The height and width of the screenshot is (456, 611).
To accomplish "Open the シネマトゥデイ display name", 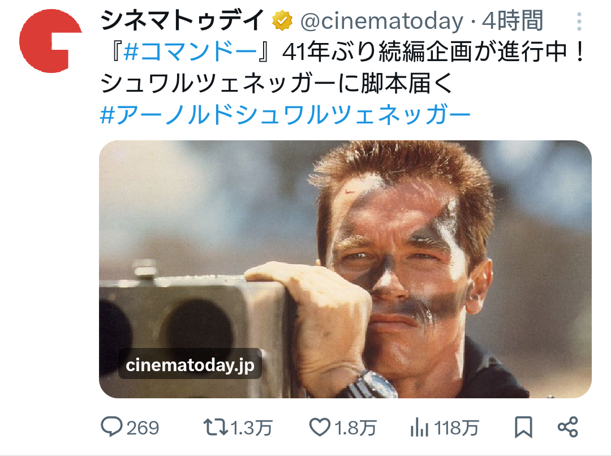I will click(x=182, y=20).
